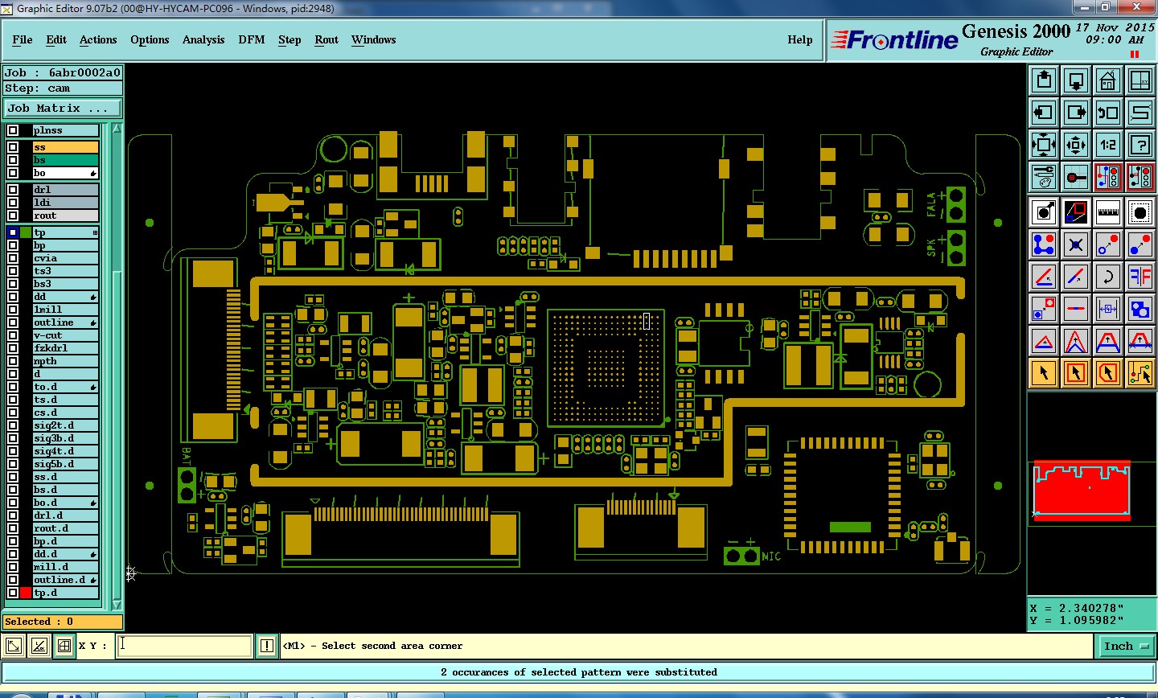Image resolution: width=1158 pixels, height=698 pixels.
Task: Open the Options menu
Action: click(x=150, y=39)
